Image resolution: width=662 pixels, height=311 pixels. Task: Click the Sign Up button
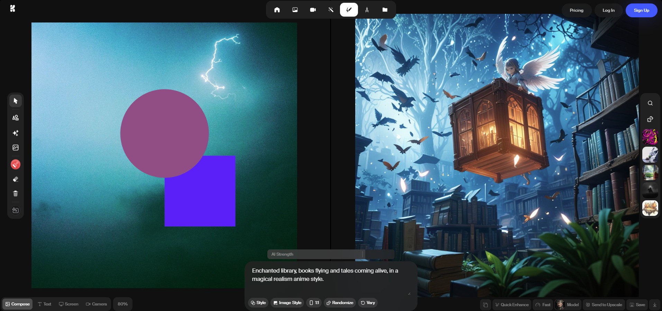641,10
